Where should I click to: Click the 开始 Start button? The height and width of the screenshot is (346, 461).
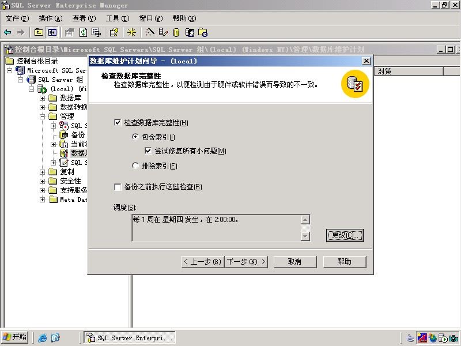(x=14, y=337)
